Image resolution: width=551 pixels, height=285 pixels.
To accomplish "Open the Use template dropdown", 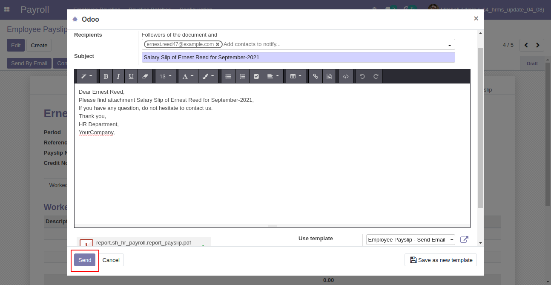I will 410,240.
